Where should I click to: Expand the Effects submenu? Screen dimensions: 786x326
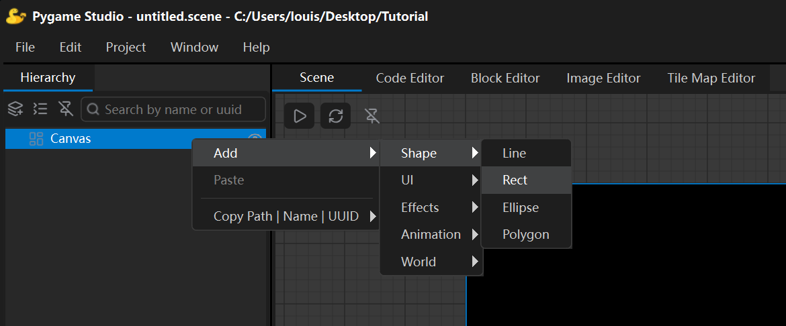pos(431,207)
